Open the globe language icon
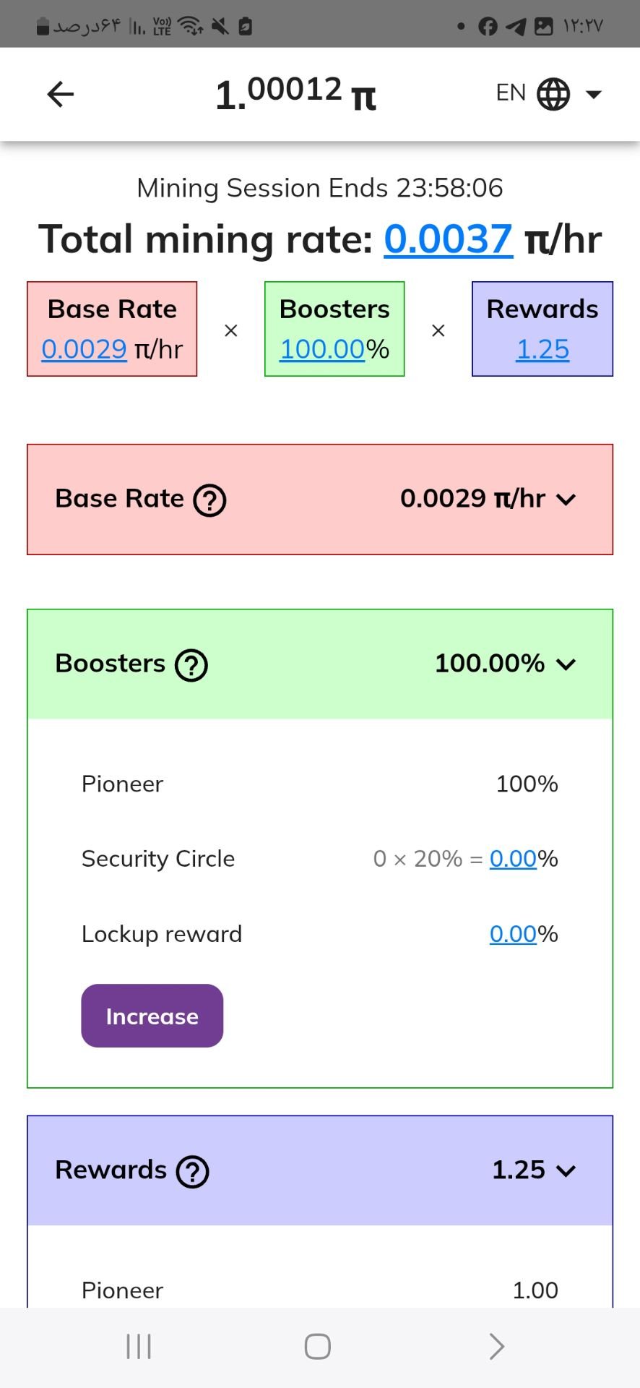The image size is (640, 1388). pyautogui.click(x=553, y=94)
